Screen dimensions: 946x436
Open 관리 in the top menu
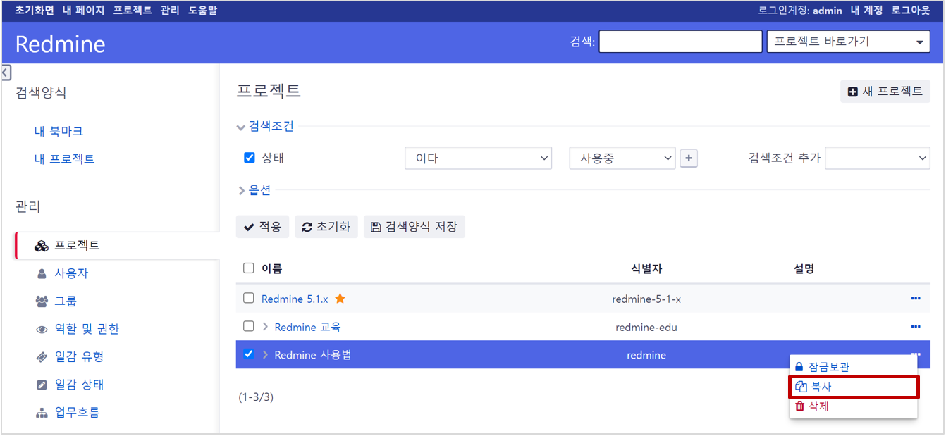point(170,11)
